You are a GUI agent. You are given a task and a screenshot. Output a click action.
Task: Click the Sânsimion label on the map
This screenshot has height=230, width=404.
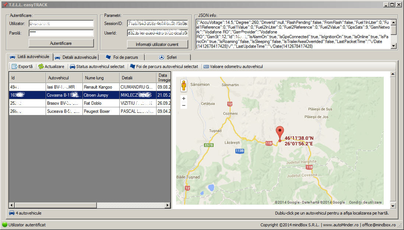[x=200, y=84]
